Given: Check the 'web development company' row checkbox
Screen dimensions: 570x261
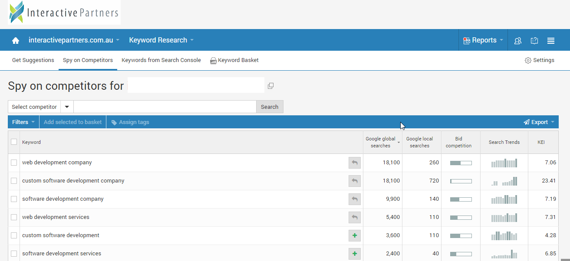Looking at the screenshot, I should tap(14, 163).
